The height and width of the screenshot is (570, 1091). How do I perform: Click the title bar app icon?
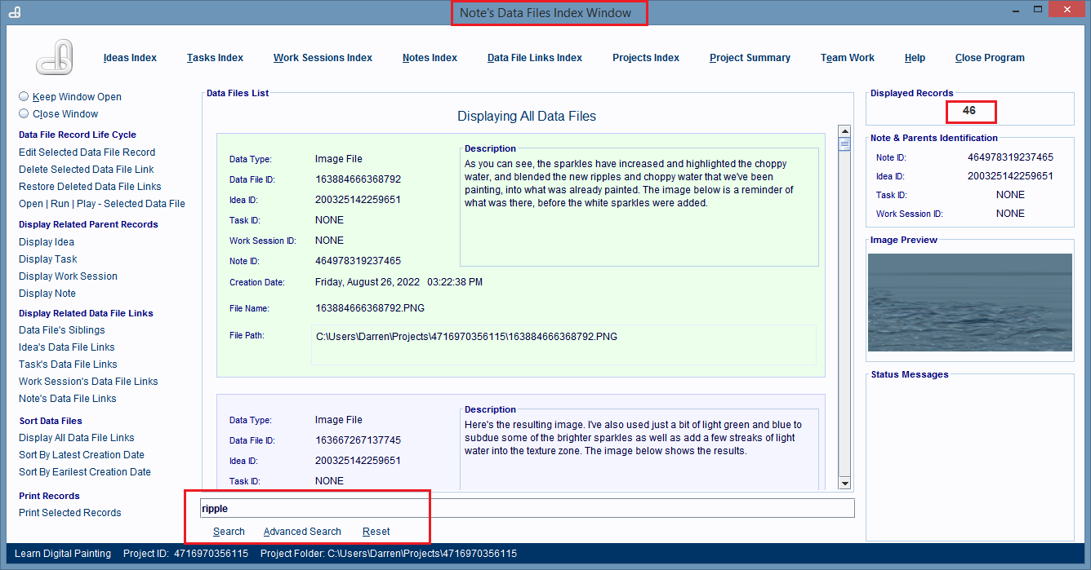[14, 11]
